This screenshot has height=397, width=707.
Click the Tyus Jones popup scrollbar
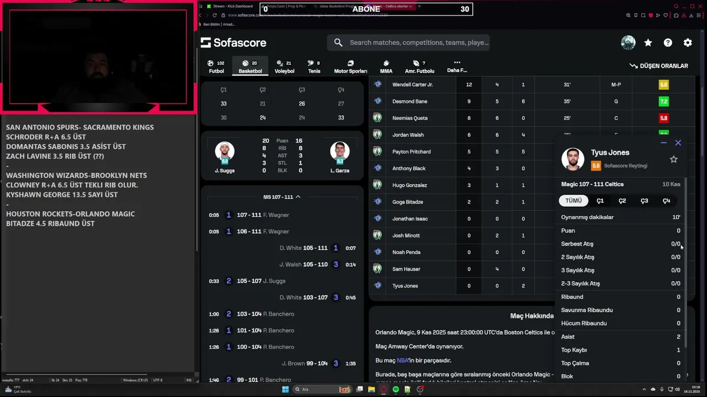(685, 262)
